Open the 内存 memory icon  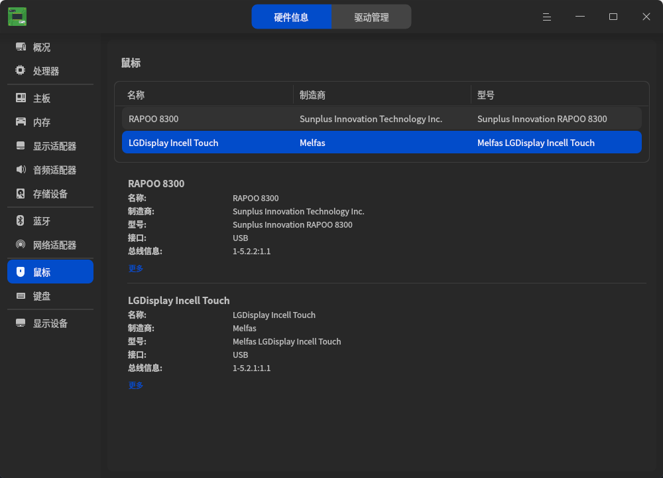pyautogui.click(x=21, y=122)
